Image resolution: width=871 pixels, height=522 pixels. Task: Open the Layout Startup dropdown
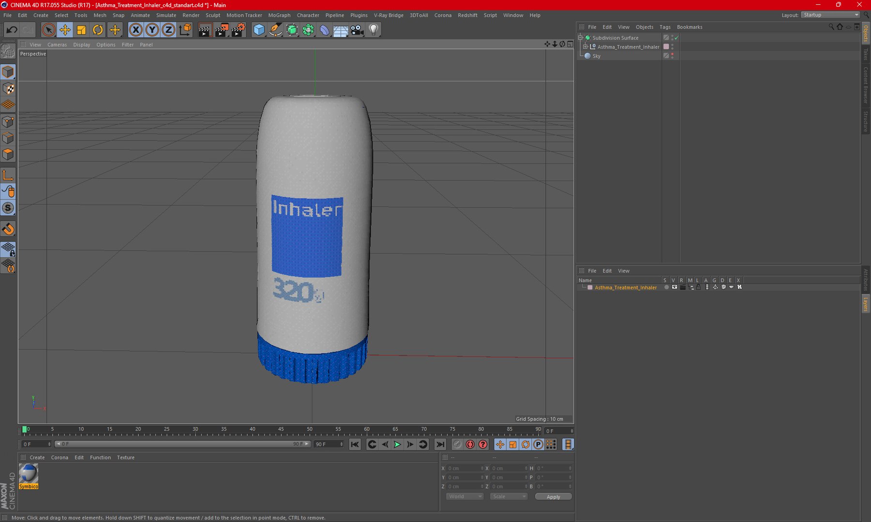[830, 15]
